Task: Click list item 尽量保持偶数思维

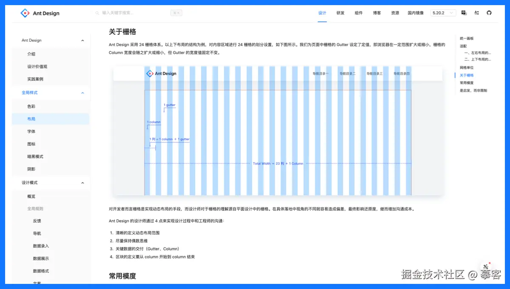Action: pyautogui.click(x=132, y=241)
